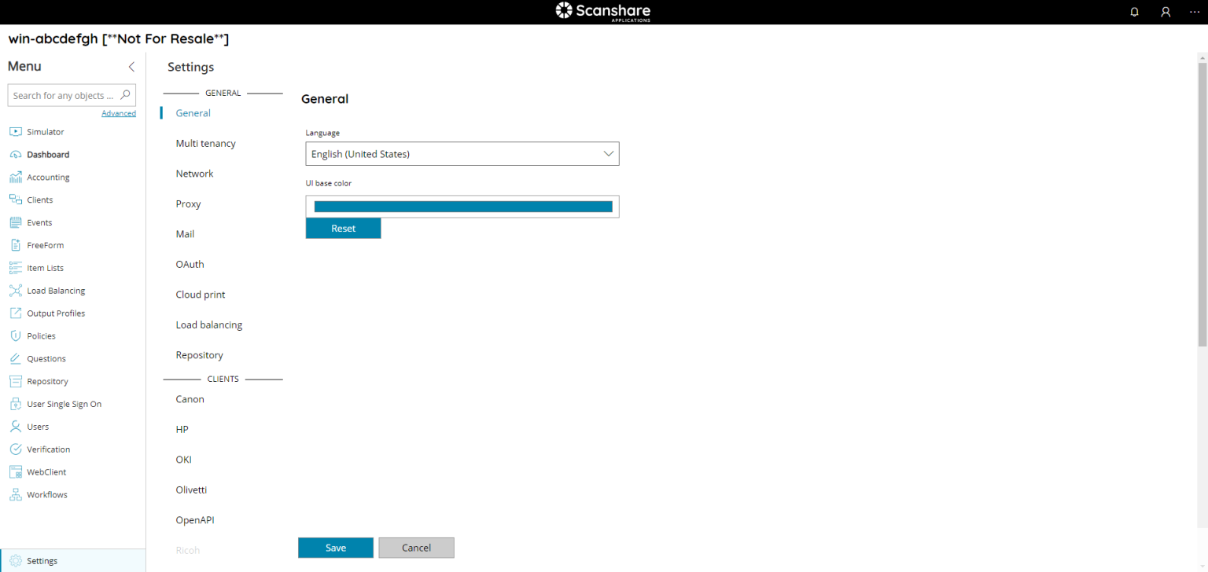
Task: Open the Output Profiles icon
Action: coord(15,313)
